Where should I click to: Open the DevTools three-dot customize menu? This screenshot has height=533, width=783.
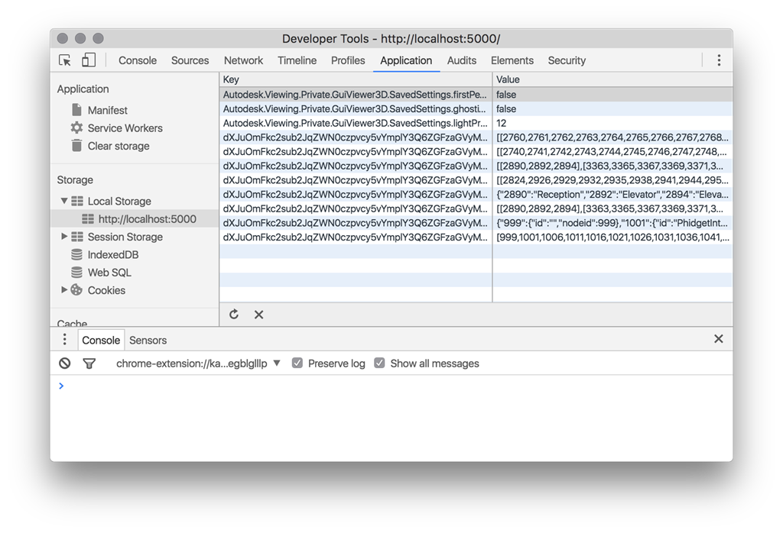718,60
